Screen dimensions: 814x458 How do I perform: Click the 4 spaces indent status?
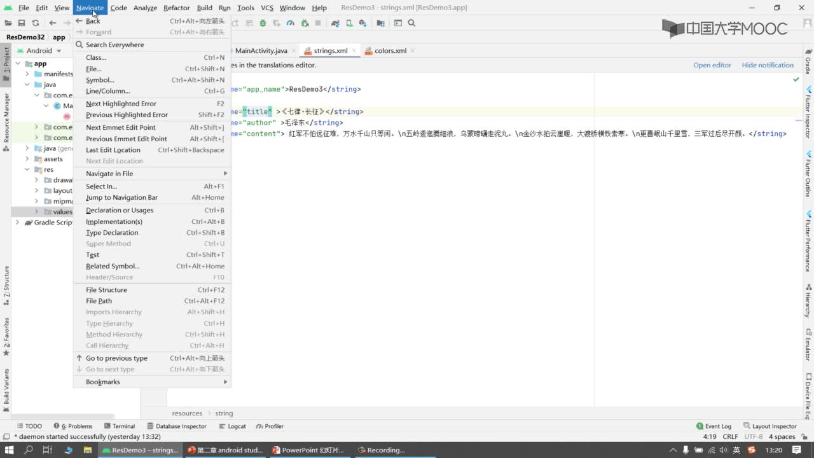tap(782, 436)
